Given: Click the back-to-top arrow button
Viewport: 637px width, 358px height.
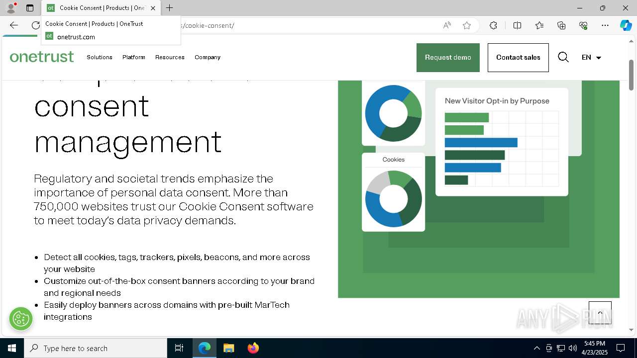Looking at the screenshot, I should (x=600, y=313).
